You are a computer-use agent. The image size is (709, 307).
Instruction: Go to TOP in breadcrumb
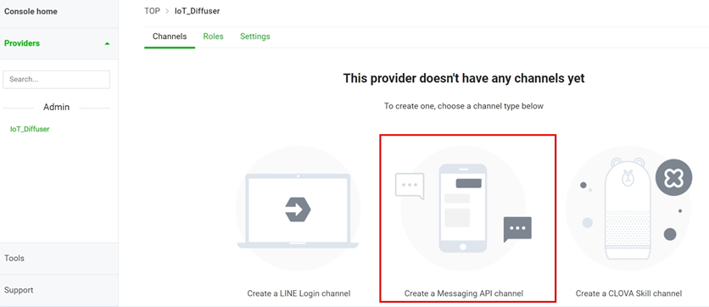tap(152, 11)
